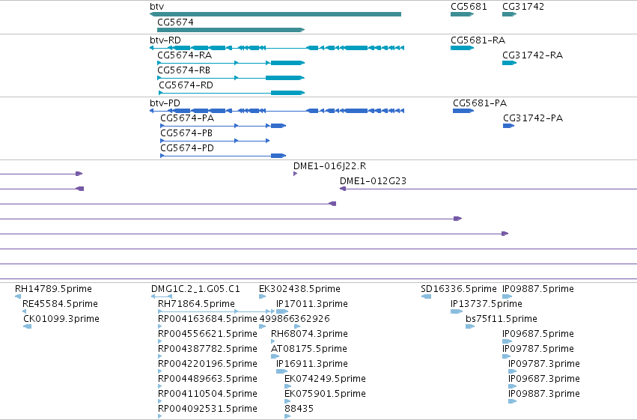Select the IP09687.3prime EST
637x420 pixels.
click(x=512, y=387)
